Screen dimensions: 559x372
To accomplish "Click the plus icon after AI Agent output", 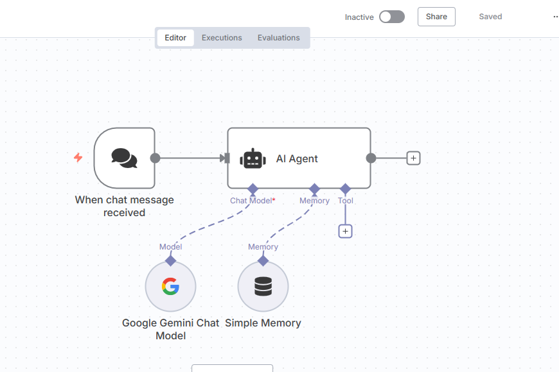I will click(414, 158).
